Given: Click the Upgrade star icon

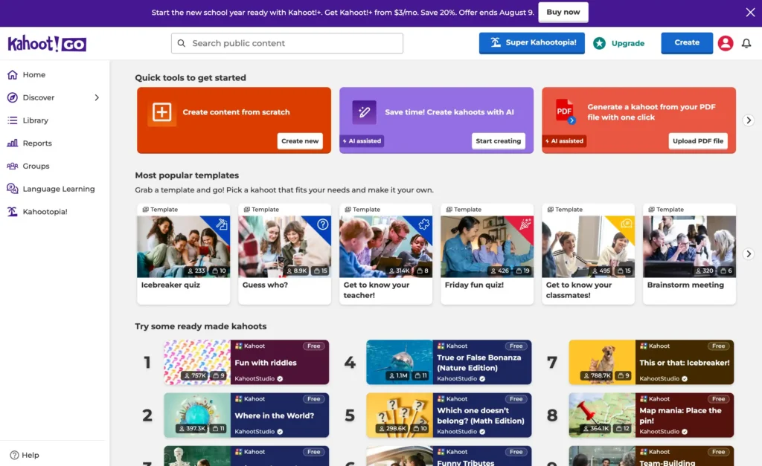Looking at the screenshot, I should pyautogui.click(x=599, y=43).
